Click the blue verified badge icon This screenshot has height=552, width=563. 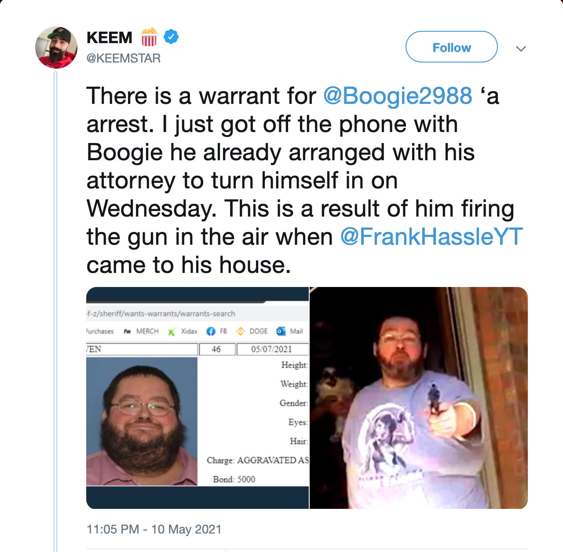[x=171, y=37]
